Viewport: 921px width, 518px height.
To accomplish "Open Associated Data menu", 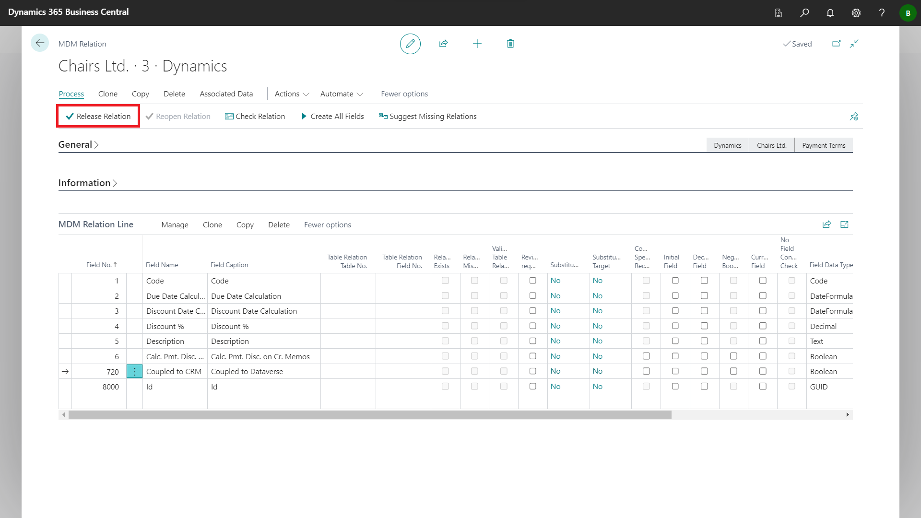I will click(226, 94).
